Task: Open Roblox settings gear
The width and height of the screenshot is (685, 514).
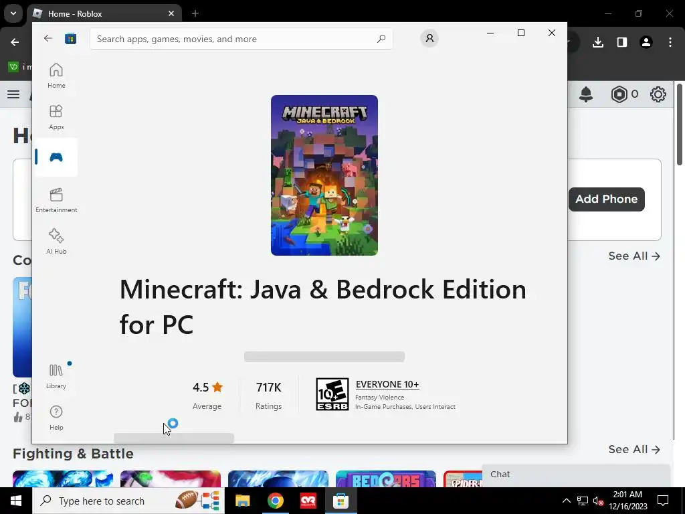Action: pyautogui.click(x=658, y=94)
